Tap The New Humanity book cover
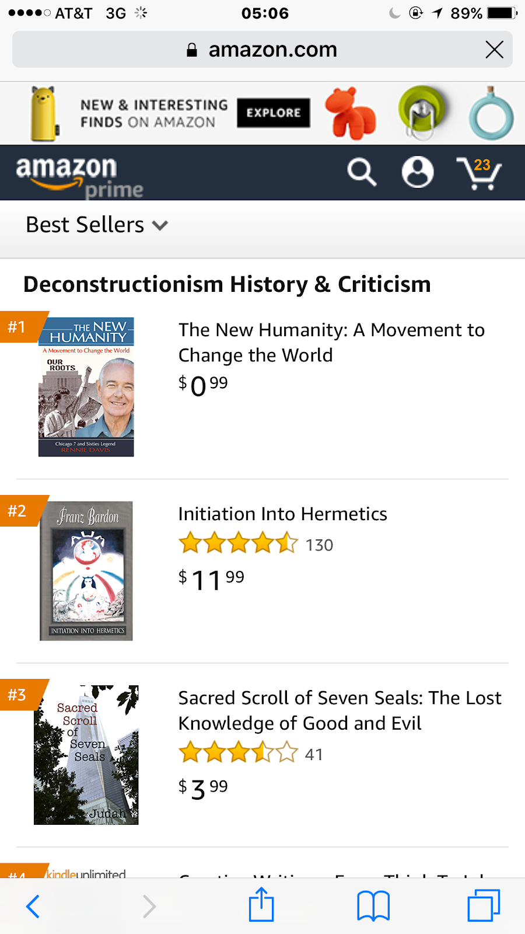This screenshot has height=934, width=525. click(86, 386)
